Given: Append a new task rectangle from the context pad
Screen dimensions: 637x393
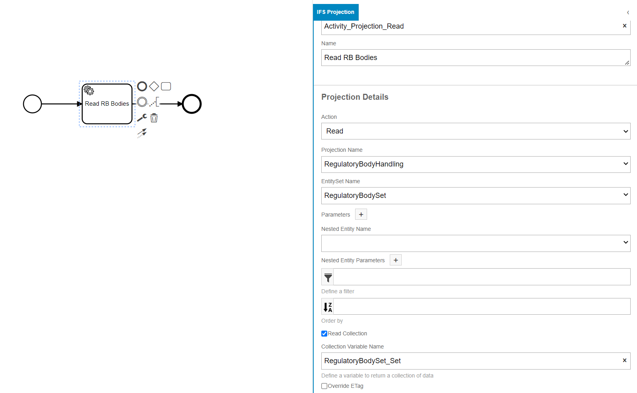Looking at the screenshot, I should [166, 86].
